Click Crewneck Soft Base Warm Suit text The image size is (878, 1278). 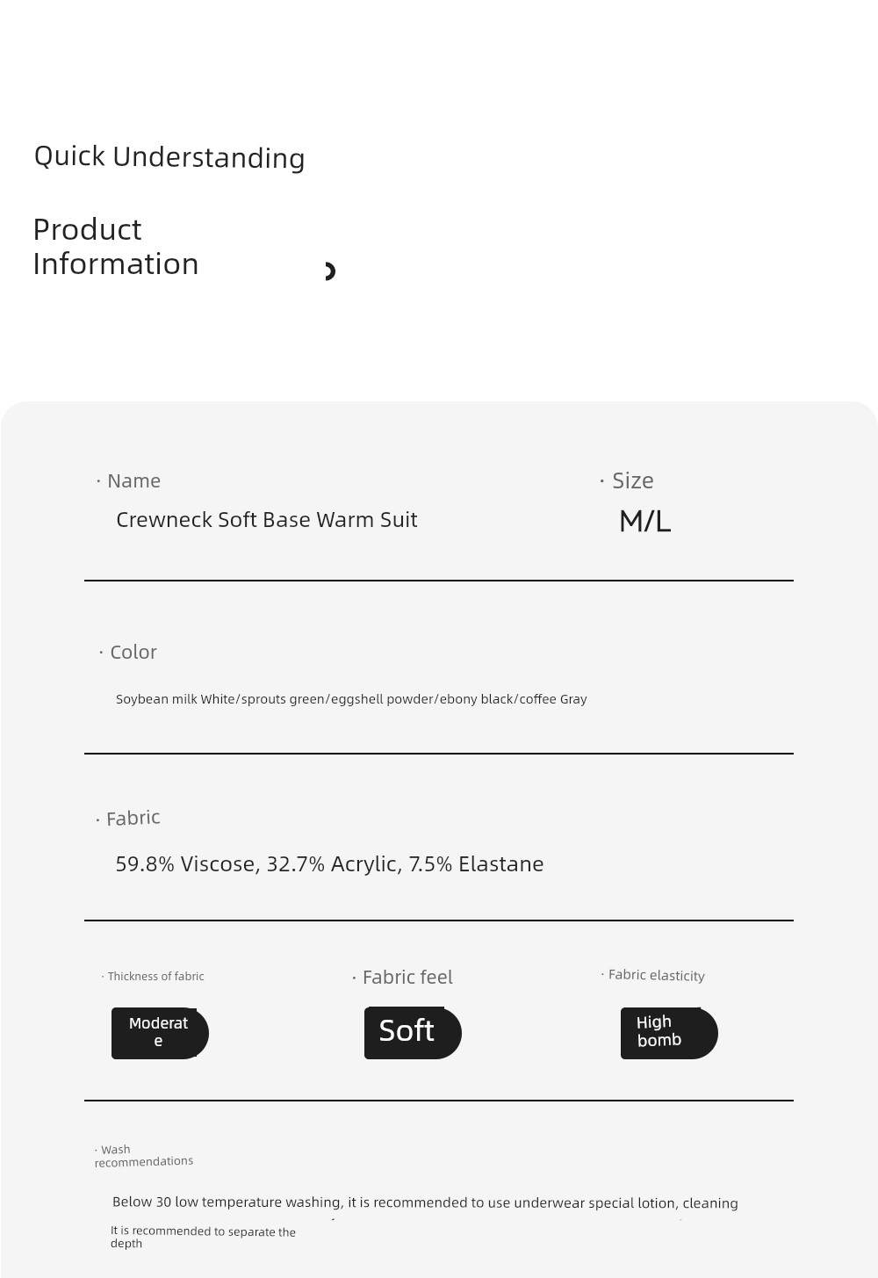267,520
